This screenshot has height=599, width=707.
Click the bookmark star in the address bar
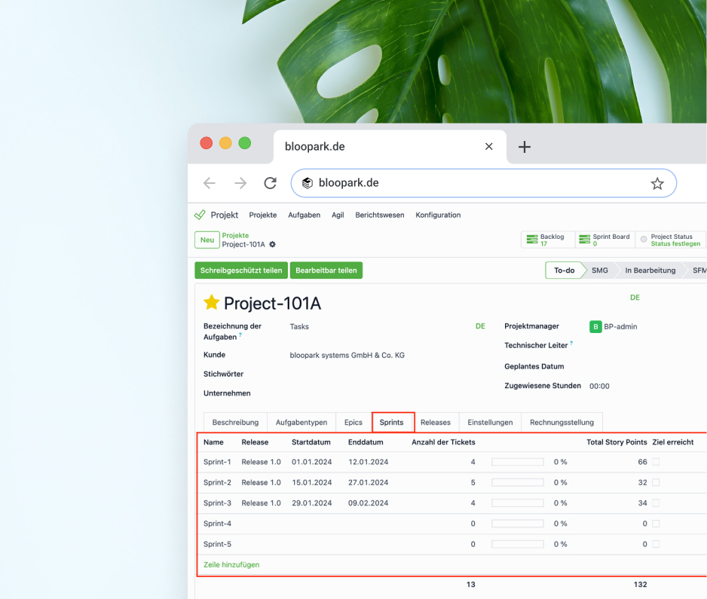point(656,183)
